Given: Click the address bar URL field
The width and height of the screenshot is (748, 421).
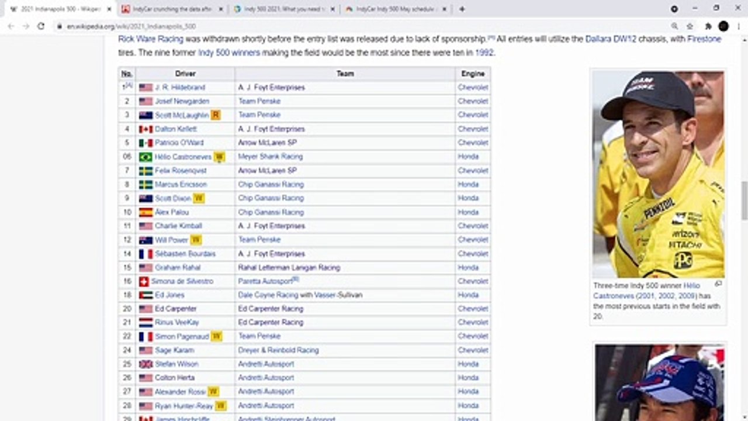Looking at the screenshot, I should coord(362,26).
